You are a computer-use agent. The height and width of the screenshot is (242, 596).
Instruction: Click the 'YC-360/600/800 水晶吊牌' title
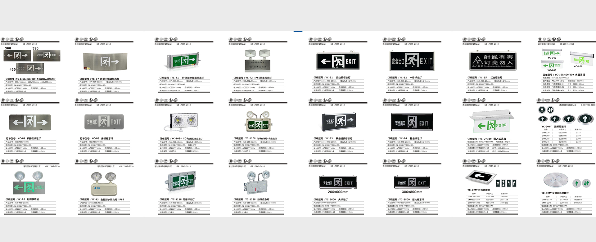[570, 75]
